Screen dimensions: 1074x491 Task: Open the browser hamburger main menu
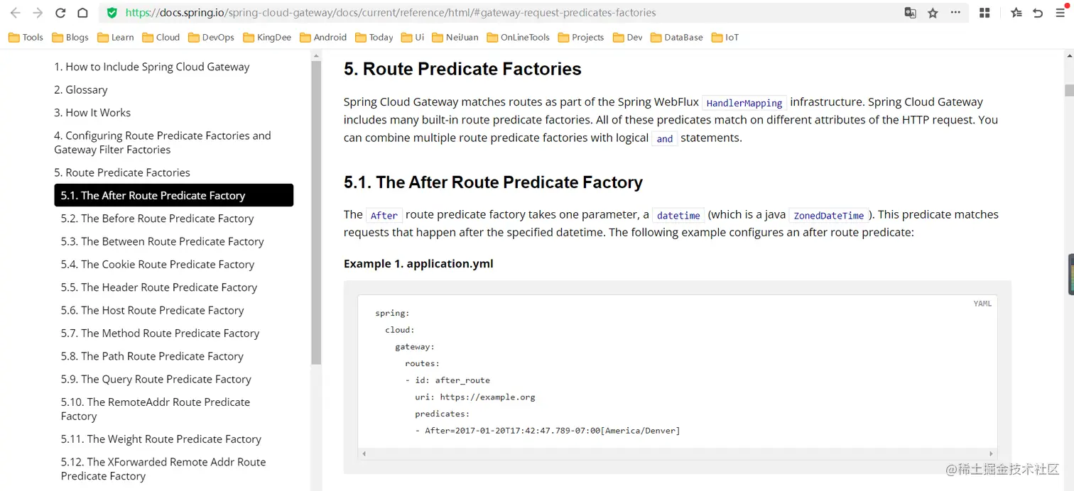1060,13
